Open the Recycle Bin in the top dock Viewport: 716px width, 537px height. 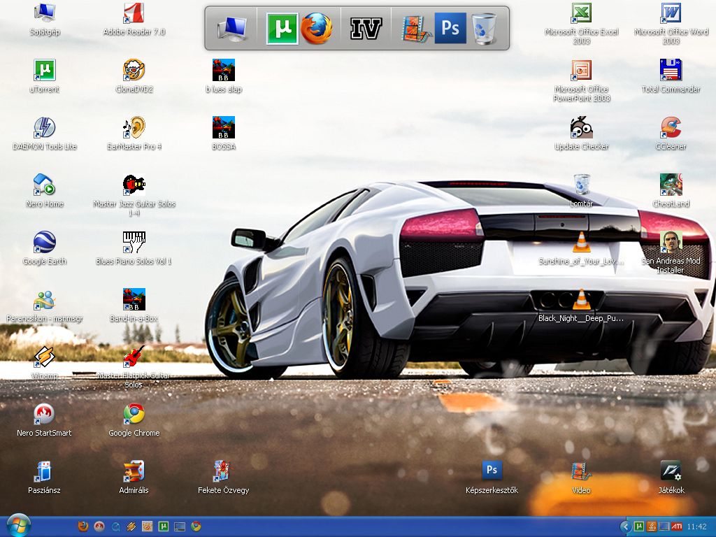(x=484, y=28)
